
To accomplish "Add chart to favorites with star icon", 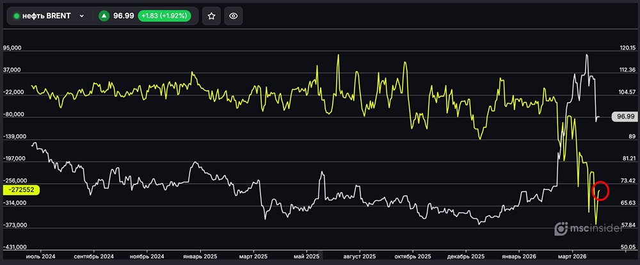I will [x=212, y=16].
